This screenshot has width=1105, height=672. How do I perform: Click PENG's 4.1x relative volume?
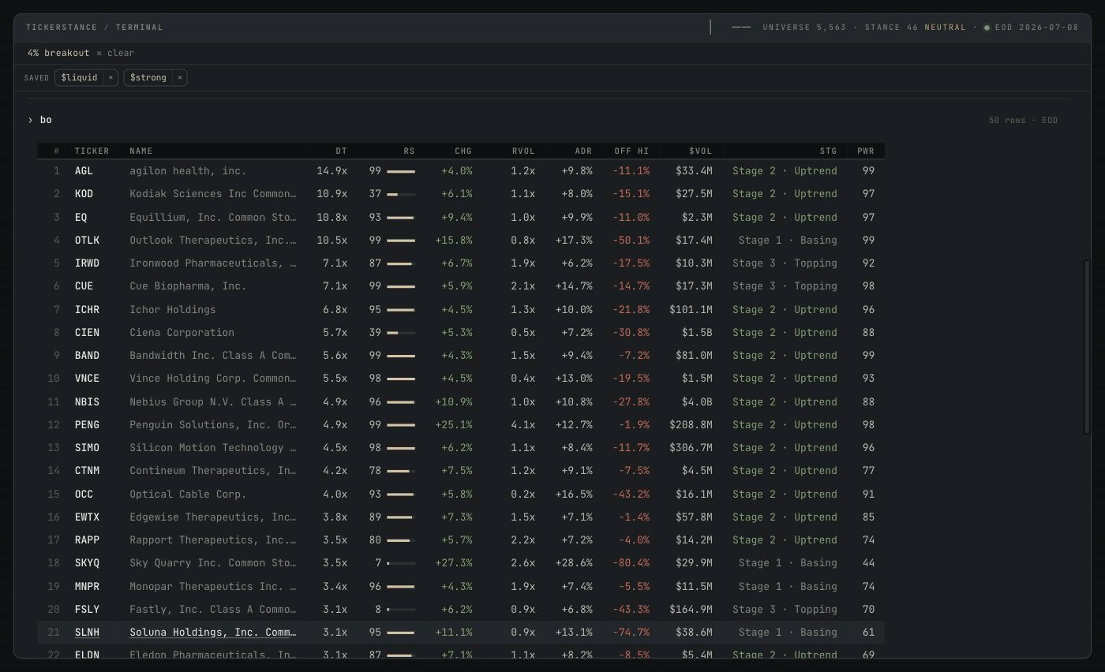523,424
